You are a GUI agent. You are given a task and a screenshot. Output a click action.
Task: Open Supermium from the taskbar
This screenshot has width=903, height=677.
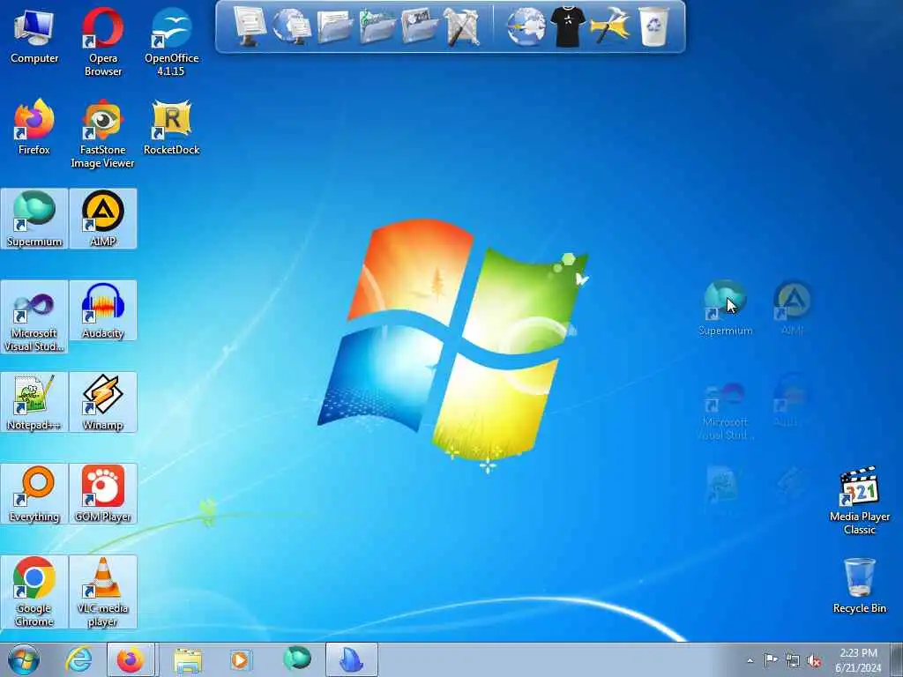297,658
